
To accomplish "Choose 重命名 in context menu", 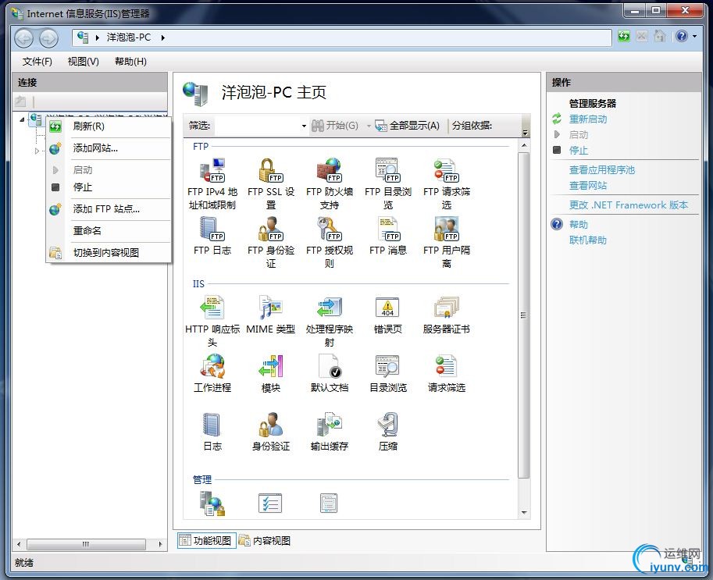I will pos(109,231).
